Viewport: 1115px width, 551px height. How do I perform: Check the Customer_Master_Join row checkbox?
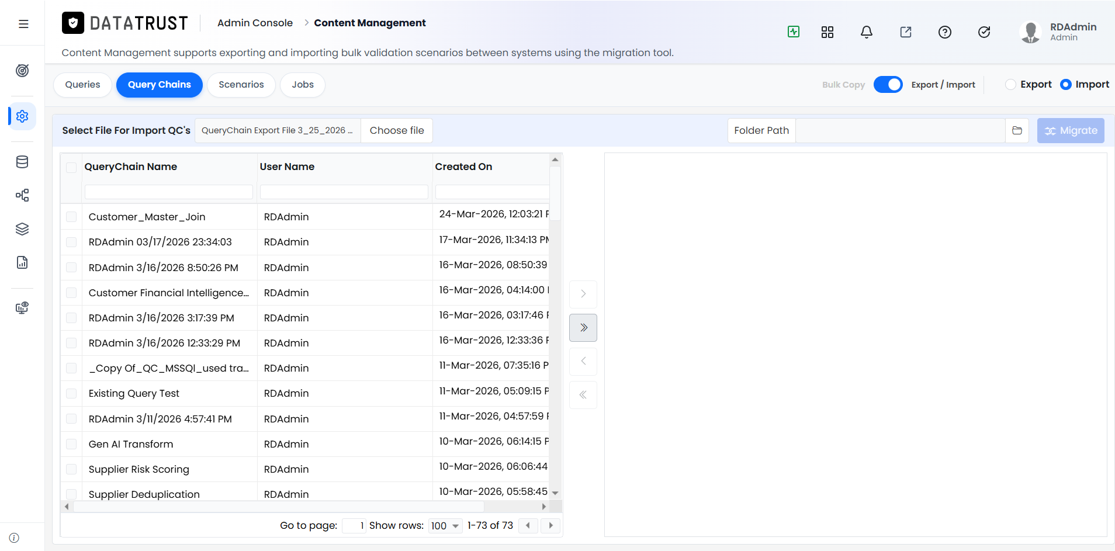click(x=71, y=217)
